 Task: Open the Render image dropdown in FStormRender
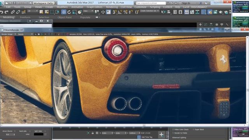[x=9, y=34]
